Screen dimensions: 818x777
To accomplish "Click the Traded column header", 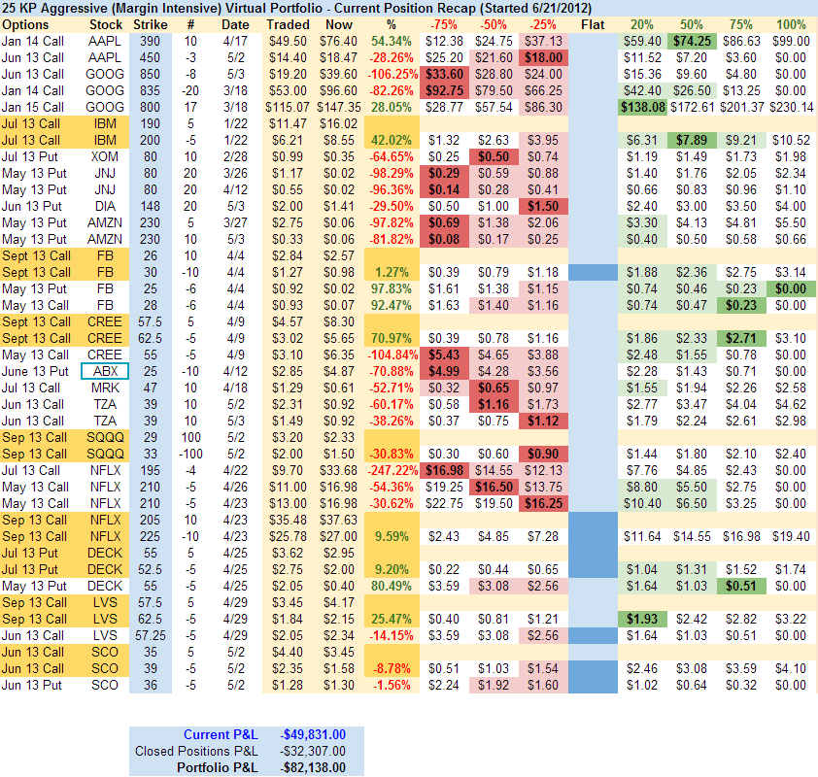I will pyautogui.click(x=287, y=23).
